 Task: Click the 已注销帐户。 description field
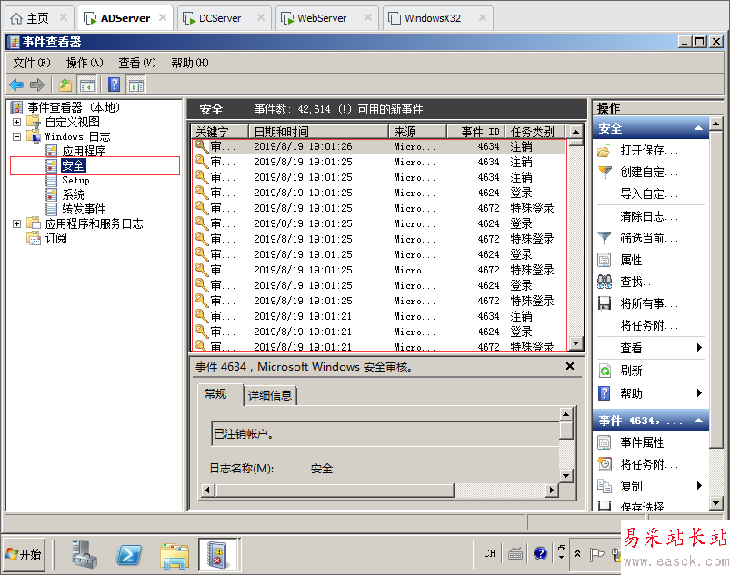coord(385,434)
